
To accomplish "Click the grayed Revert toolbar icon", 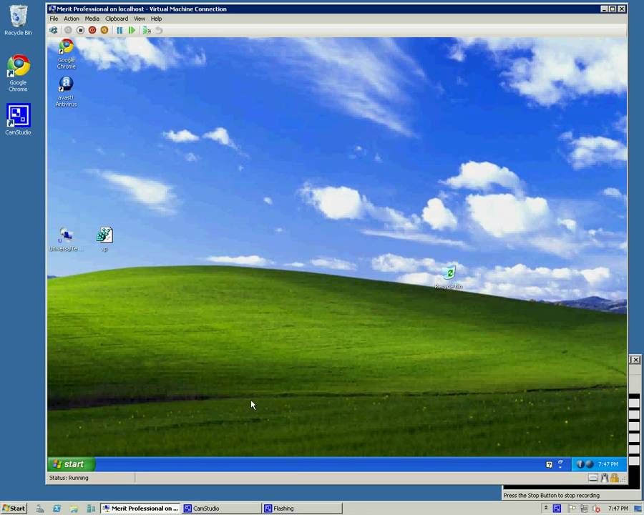I will point(159,30).
